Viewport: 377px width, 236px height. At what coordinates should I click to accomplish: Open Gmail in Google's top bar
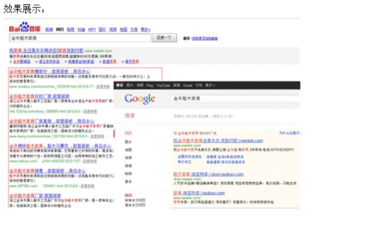coord(187,85)
